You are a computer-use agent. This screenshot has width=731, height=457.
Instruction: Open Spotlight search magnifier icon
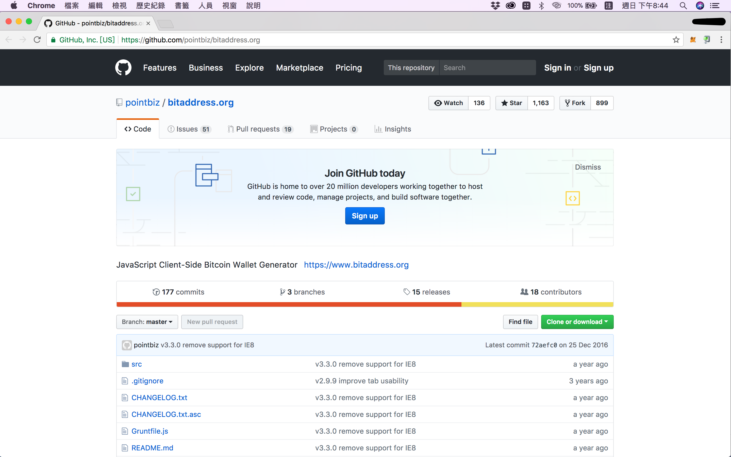point(683,5)
